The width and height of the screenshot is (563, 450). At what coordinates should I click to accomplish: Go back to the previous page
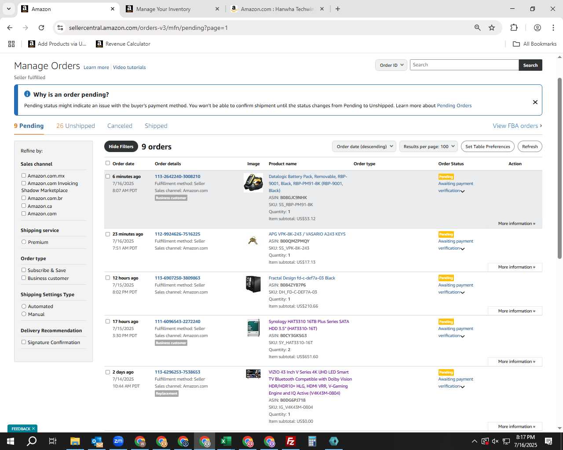point(10,28)
